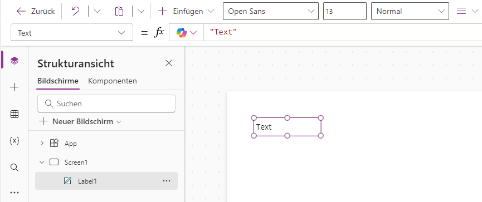Open the undo history dropdown arrow
The height and width of the screenshot is (202, 482).
pyautogui.click(x=97, y=11)
